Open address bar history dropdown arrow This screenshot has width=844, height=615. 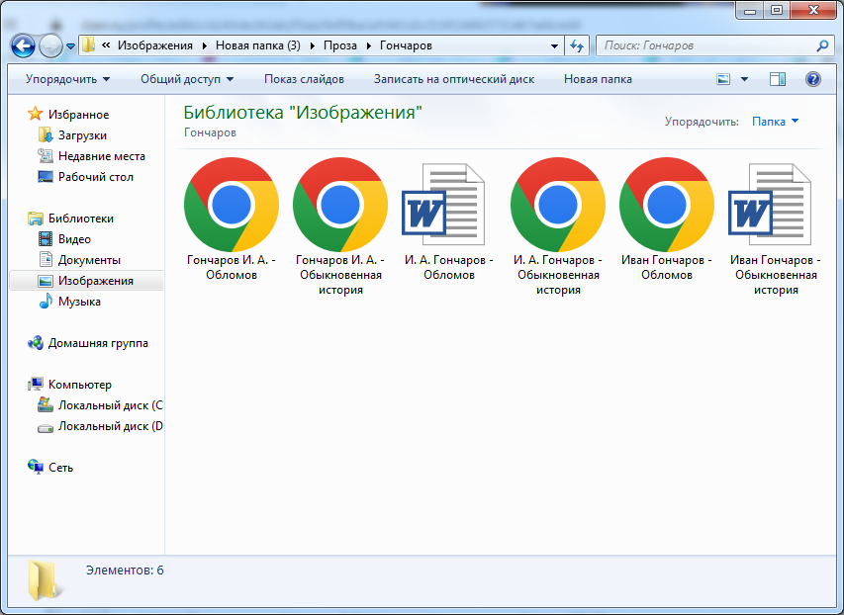(554, 46)
